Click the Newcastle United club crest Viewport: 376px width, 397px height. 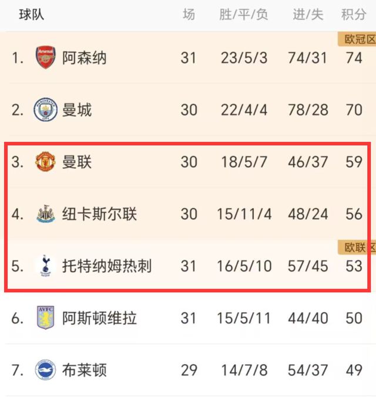click(x=45, y=213)
